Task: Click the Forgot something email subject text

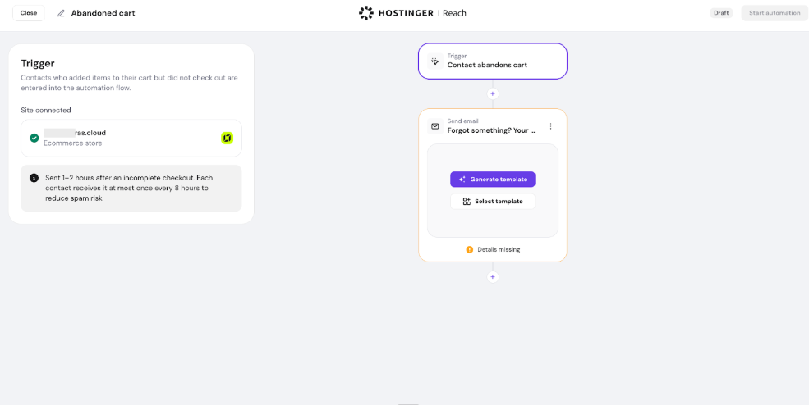Action: click(x=491, y=130)
